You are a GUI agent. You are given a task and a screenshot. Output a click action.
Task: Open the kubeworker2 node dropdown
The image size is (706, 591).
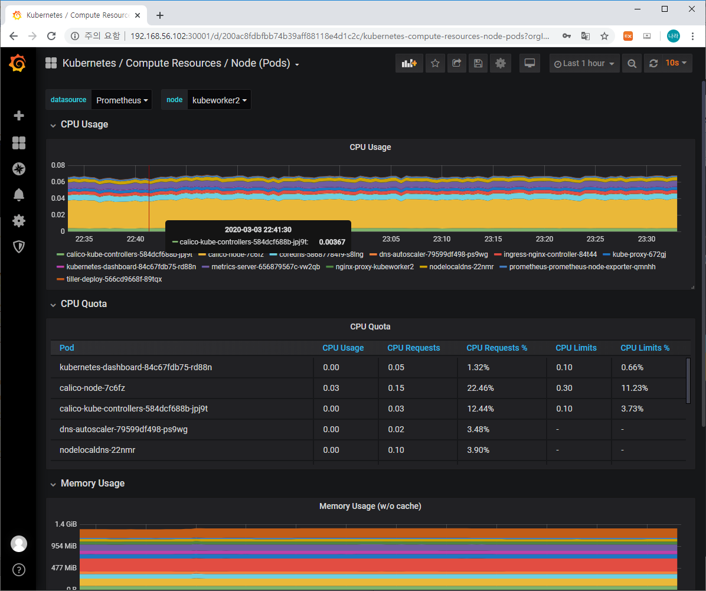pos(219,100)
